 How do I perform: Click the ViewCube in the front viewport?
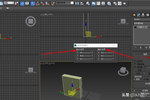(x=123, y=21)
